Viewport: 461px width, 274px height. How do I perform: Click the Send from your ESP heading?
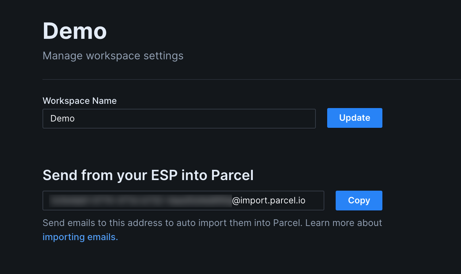[148, 175]
